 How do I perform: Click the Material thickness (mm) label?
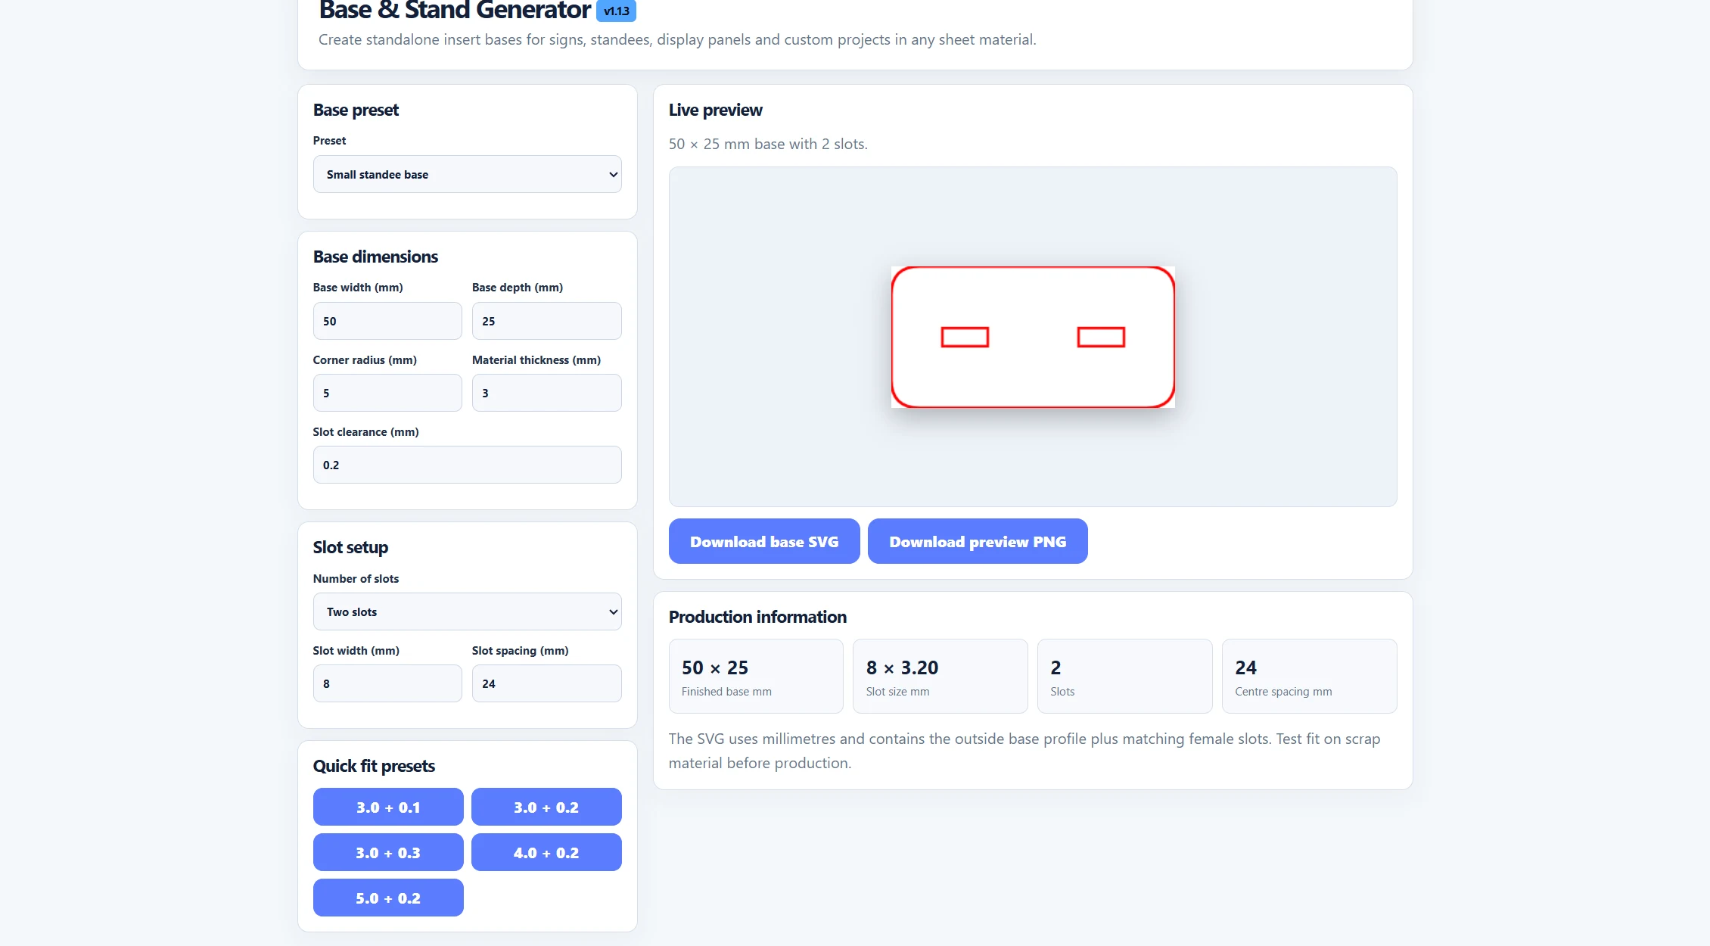536,360
